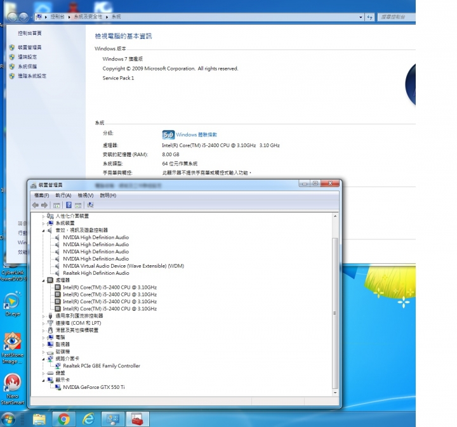This screenshot has height=427, width=457.
Task: Click the refresh button beside the address bar
Action: coord(369,17)
